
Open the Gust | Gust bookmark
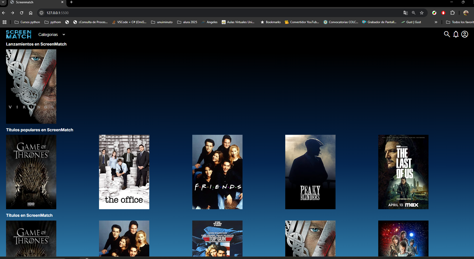pos(411,22)
